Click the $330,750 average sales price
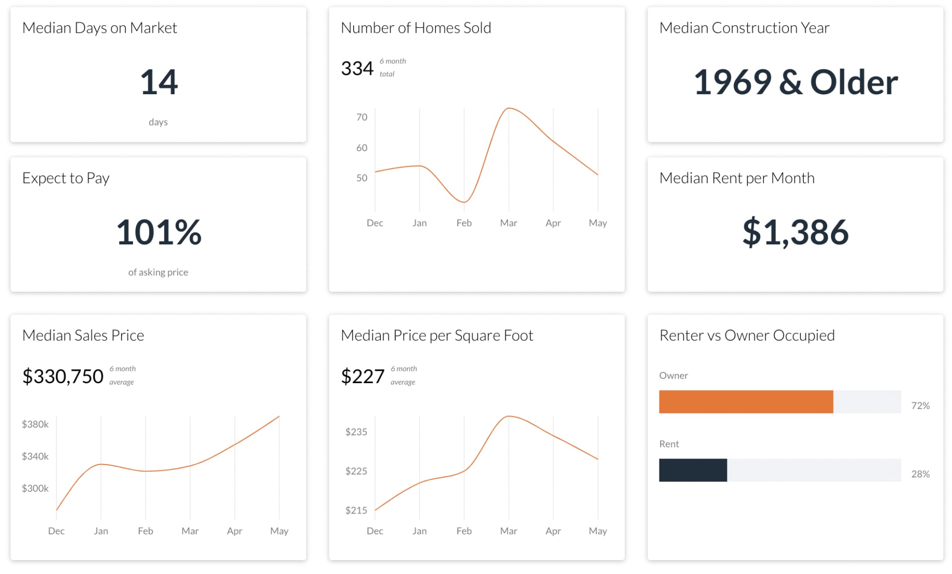The width and height of the screenshot is (952, 574). [63, 376]
